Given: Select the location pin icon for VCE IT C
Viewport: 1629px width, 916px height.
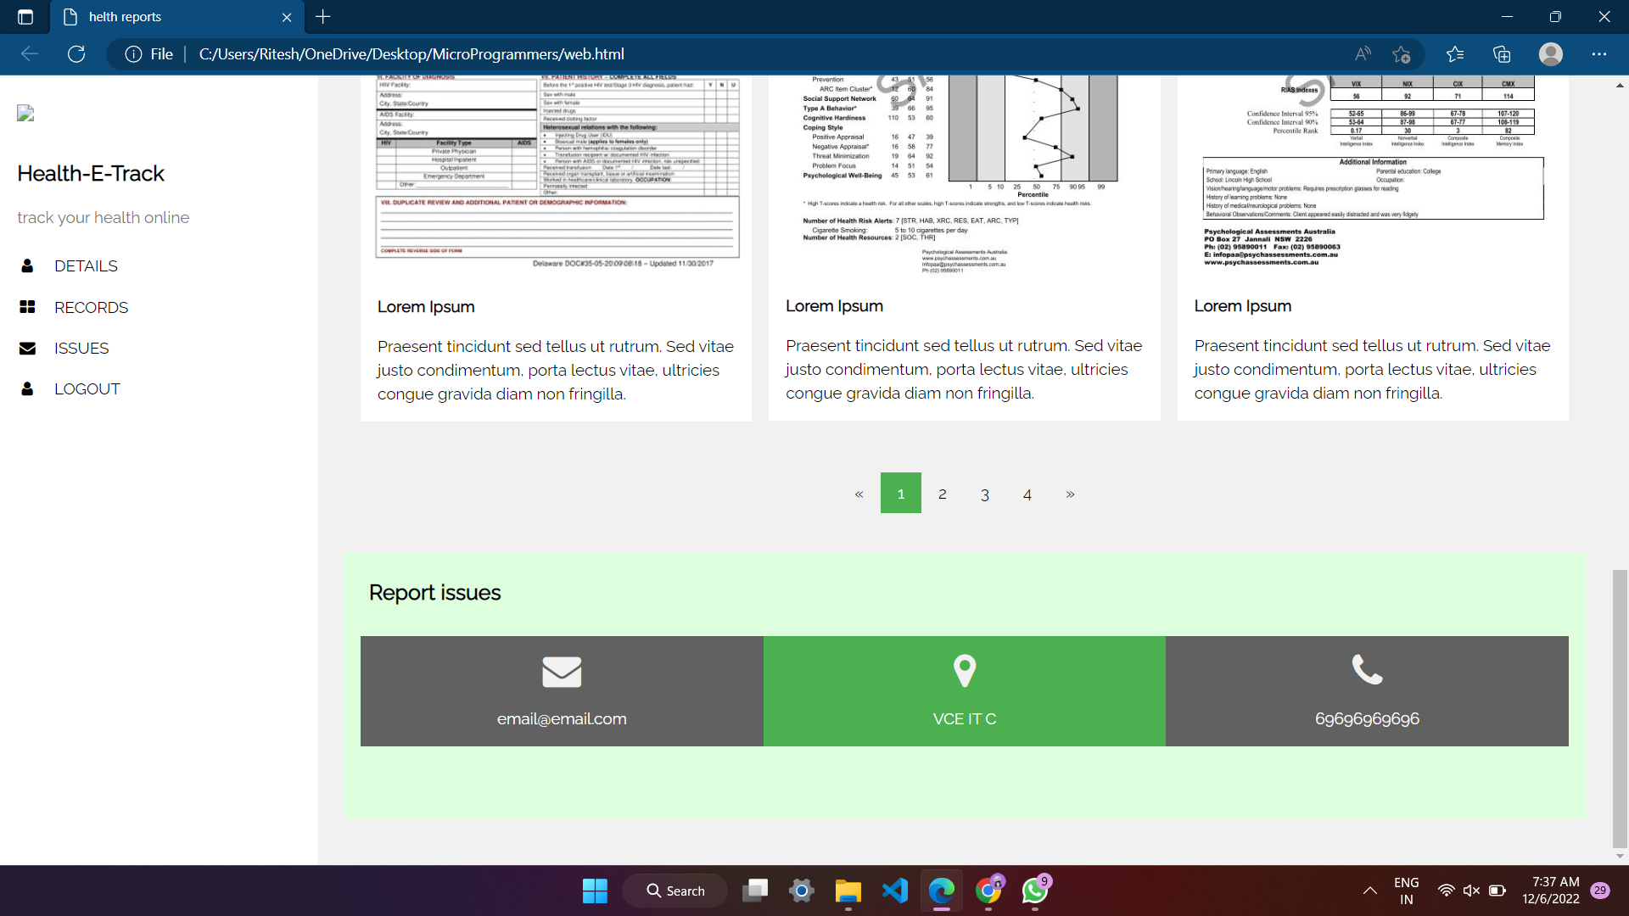Looking at the screenshot, I should point(966,670).
